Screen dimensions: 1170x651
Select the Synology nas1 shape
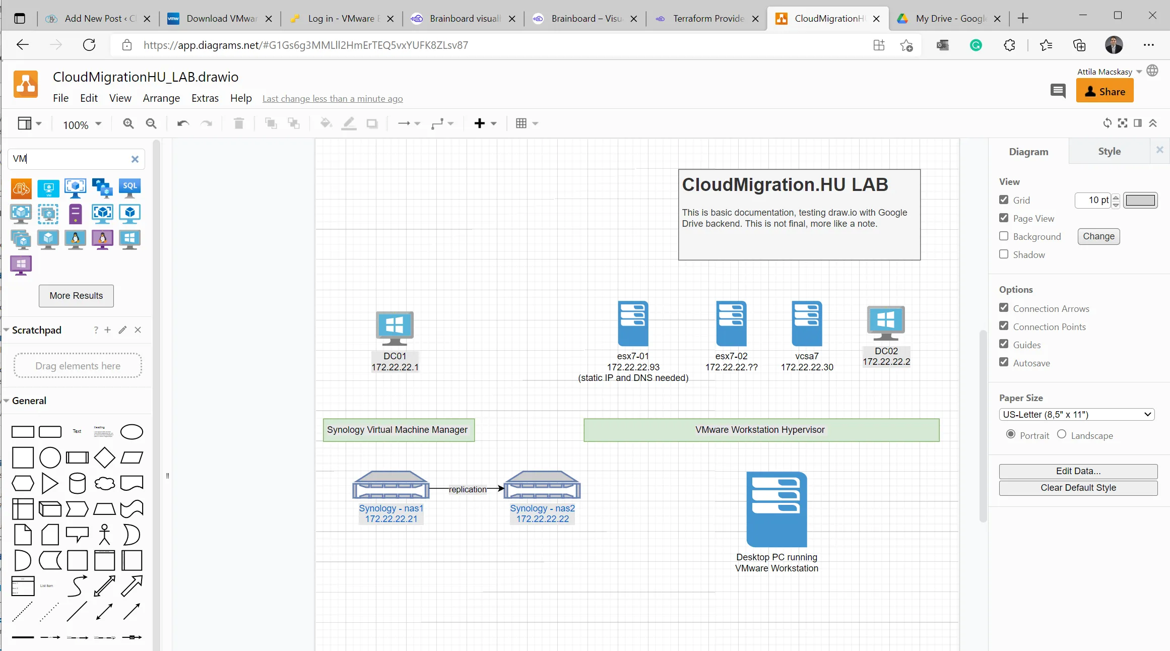pos(391,485)
